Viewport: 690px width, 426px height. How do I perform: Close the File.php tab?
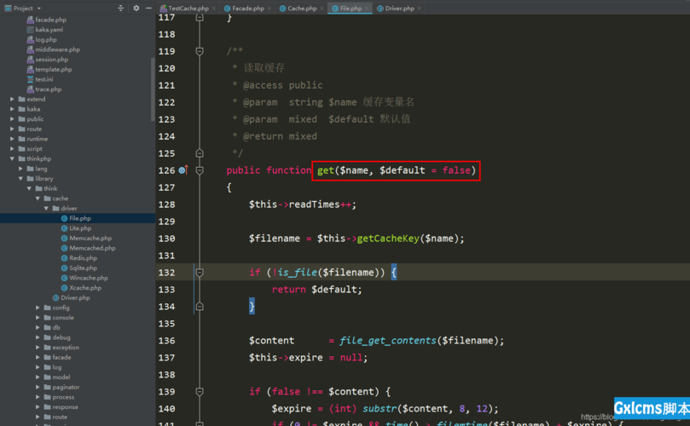tap(367, 9)
